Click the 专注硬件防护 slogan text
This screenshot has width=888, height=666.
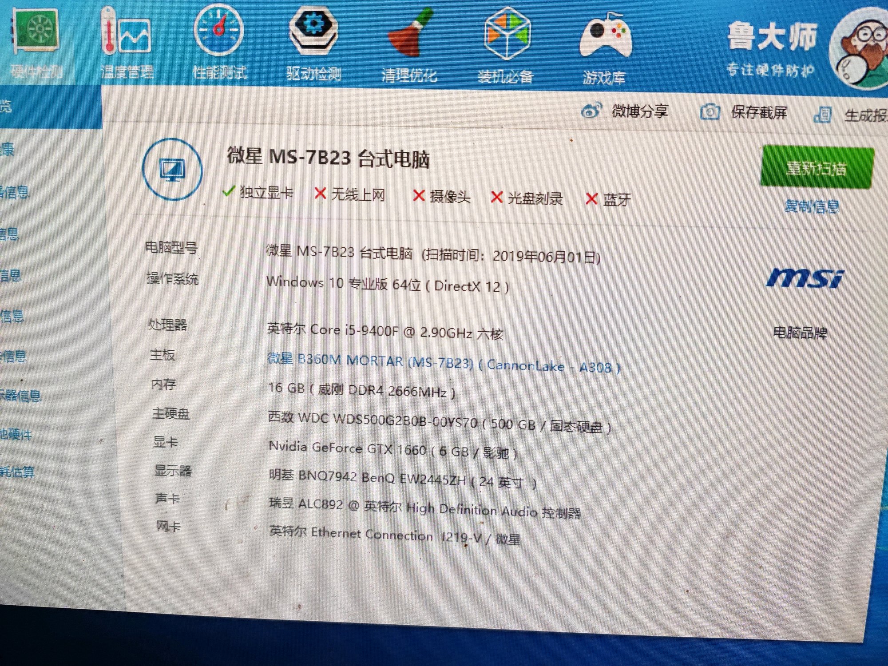pos(770,70)
